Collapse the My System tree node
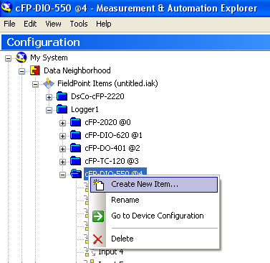 9,58
